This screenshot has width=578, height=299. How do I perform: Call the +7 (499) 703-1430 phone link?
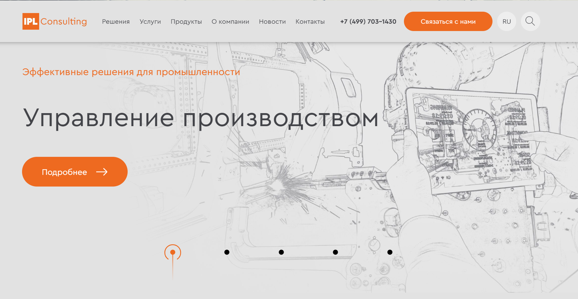pyautogui.click(x=368, y=22)
